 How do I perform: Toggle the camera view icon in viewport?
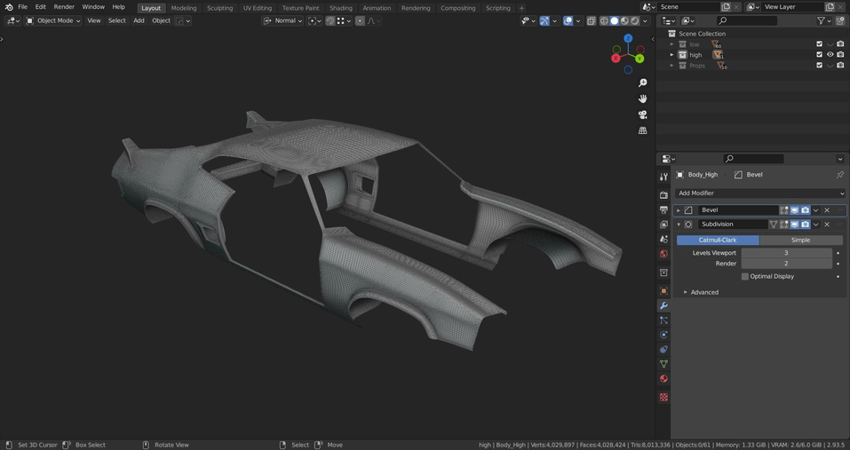pos(642,114)
